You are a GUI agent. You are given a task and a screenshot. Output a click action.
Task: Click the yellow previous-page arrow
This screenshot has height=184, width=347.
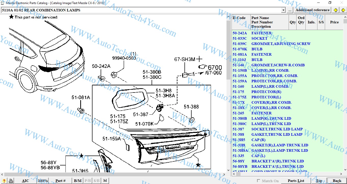tap(336, 10)
